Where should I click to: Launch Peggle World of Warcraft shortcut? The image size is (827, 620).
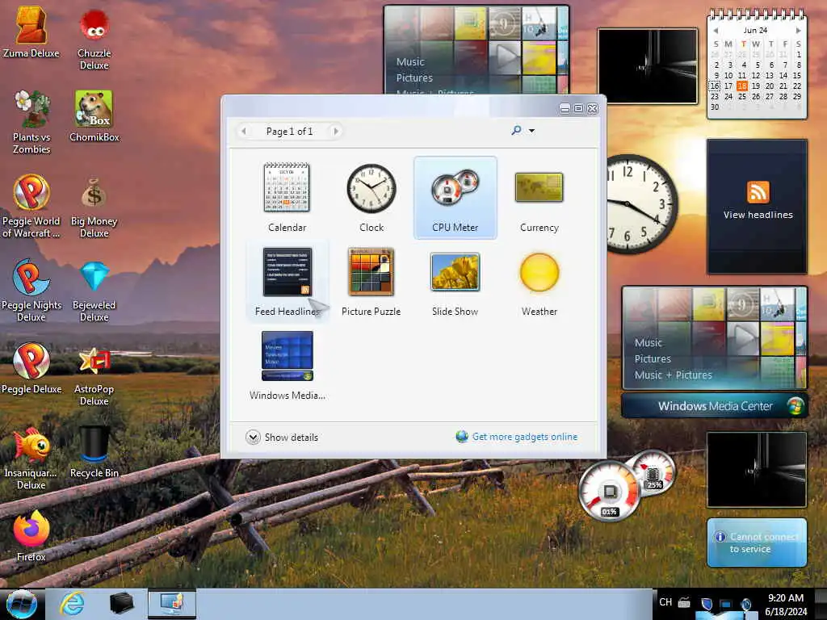[x=31, y=207]
